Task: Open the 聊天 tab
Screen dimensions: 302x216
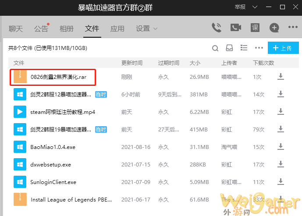Action: (x=16, y=28)
